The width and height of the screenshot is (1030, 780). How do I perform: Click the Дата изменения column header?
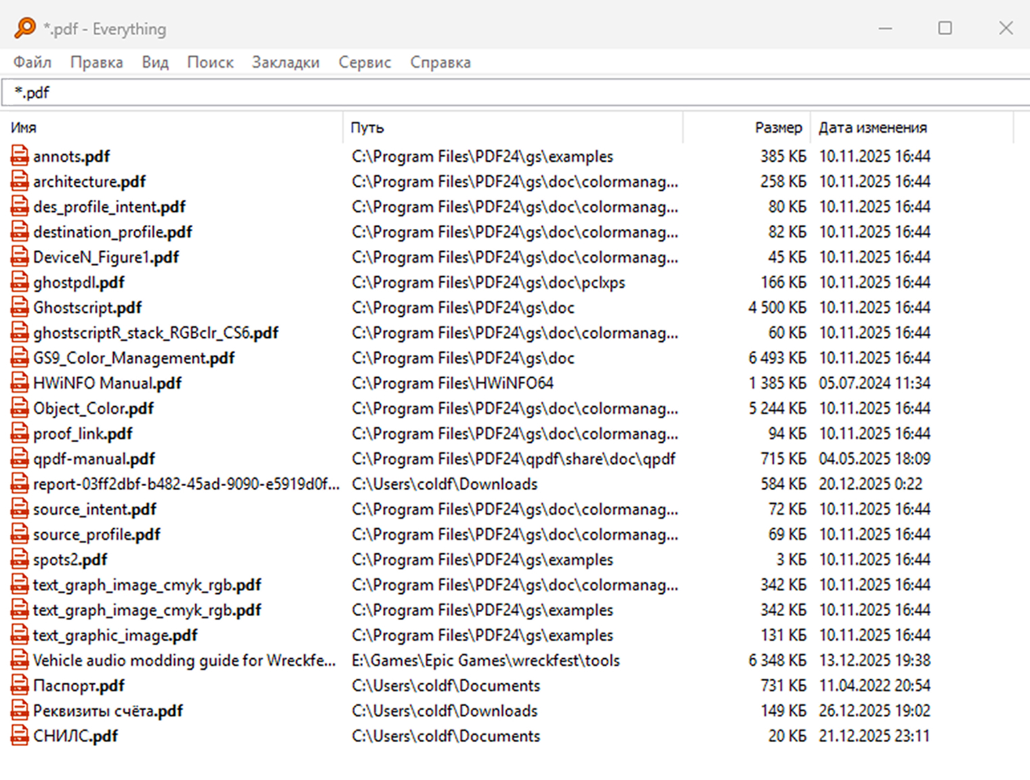[872, 128]
